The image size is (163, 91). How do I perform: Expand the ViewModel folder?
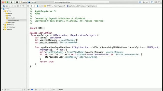click(x=5, y=18)
